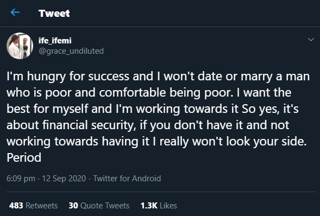Click the Twitter for Android source link
This screenshot has height=216, width=320.
click(127, 179)
